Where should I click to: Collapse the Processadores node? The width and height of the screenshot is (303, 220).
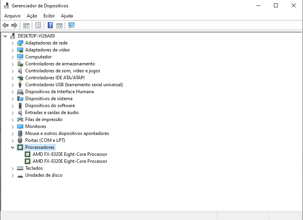(12, 148)
